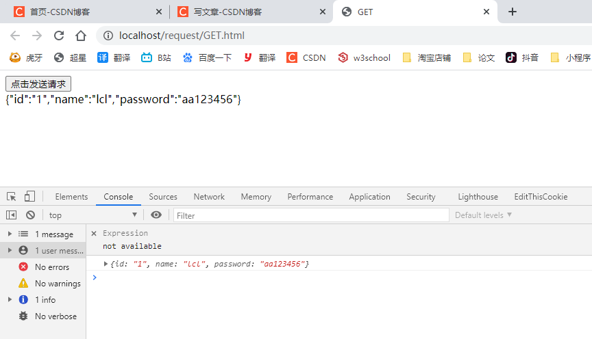This screenshot has width=592, height=339.
Task: Close the 写文章-CSDN博客 tab
Action: (323, 12)
